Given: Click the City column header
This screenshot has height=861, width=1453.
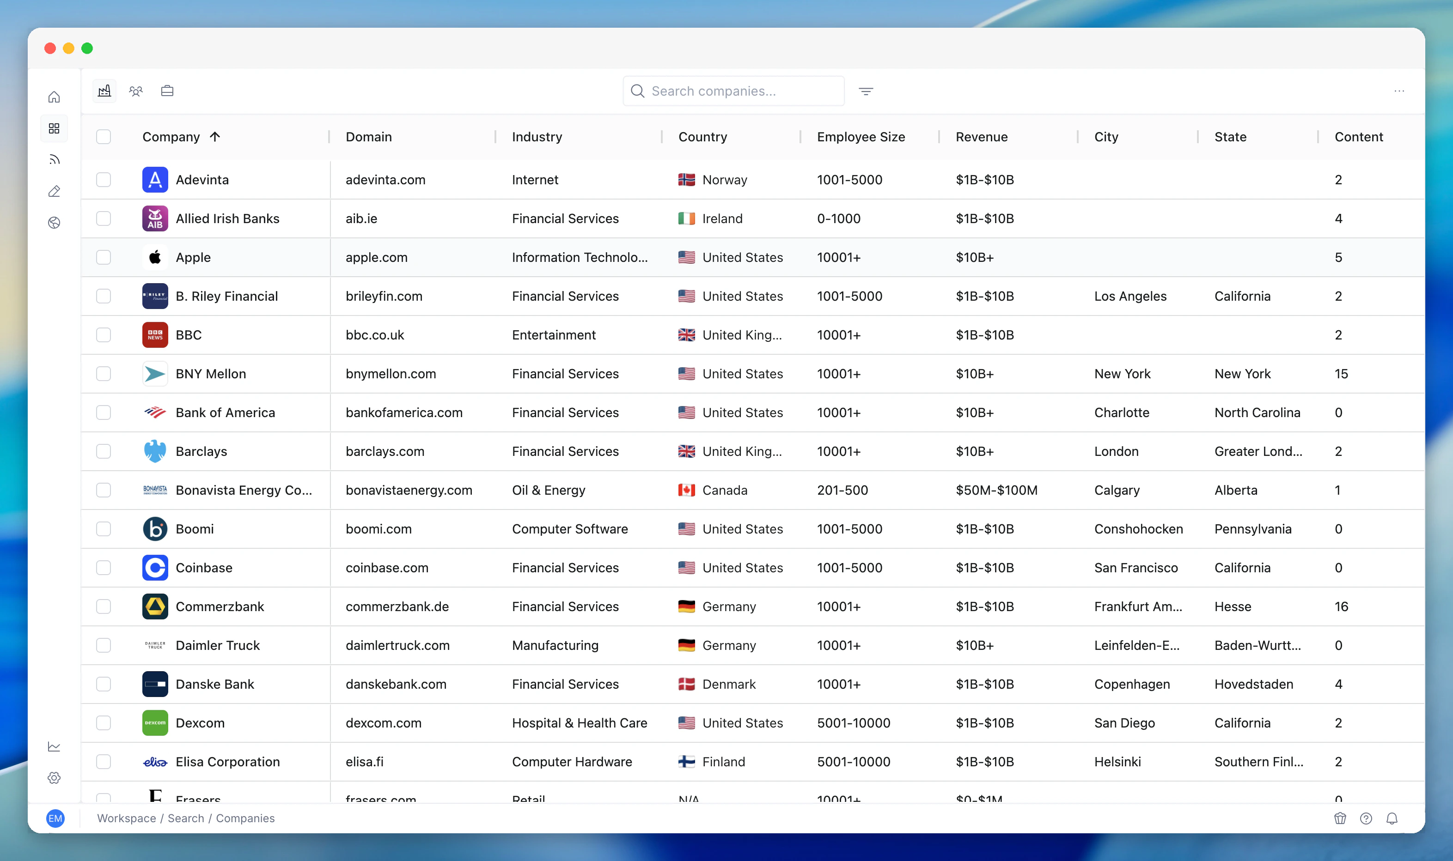Looking at the screenshot, I should pos(1106,137).
